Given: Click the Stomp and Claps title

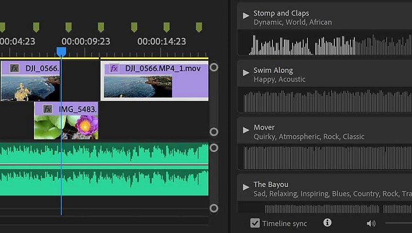Looking at the screenshot, I should click(x=281, y=13).
